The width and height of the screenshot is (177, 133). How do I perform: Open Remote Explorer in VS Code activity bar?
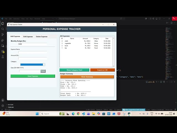(3, 46)
